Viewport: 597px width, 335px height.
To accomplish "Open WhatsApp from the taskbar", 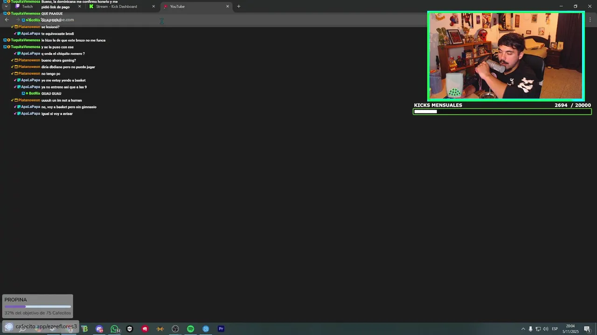I will point(114,329).
